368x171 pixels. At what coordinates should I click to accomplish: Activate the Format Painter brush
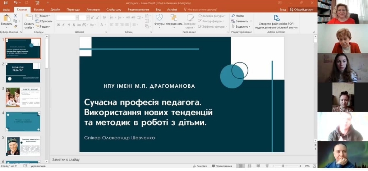pos(15,26)
